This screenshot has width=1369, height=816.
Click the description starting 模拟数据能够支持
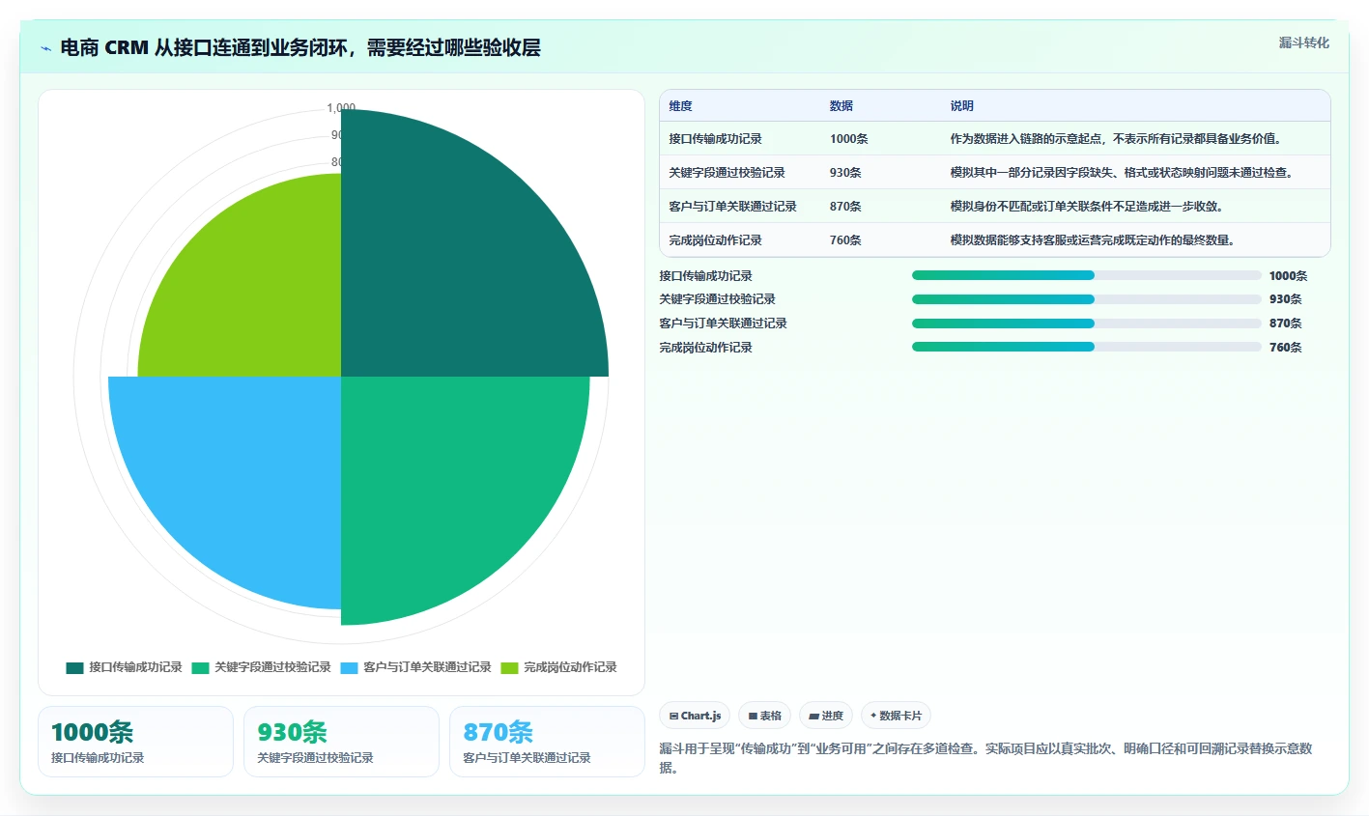pyautogui.click(x=1095, y=240)
